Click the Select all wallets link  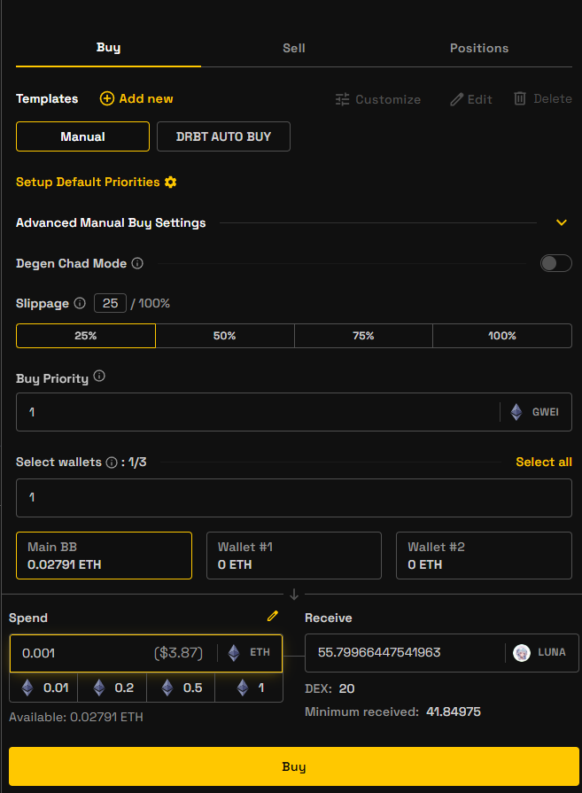pyautogui.click(x=543, y=462)
